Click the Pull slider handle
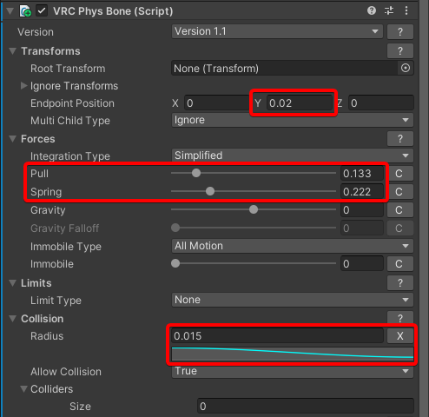Image resolution: width=429 pixels, height=417 pixels. [196, 173]
